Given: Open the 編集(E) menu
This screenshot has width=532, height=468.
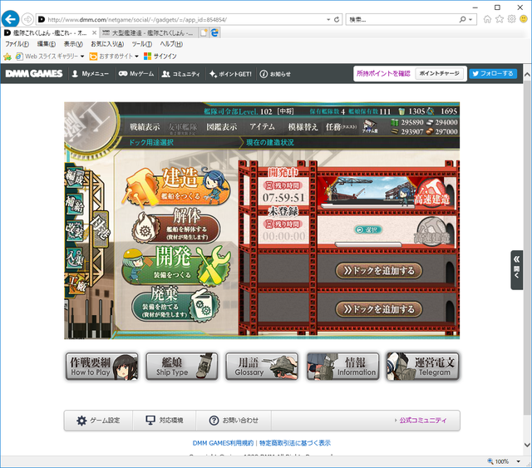Looking at the screenshot, I should tap(47, 44).
